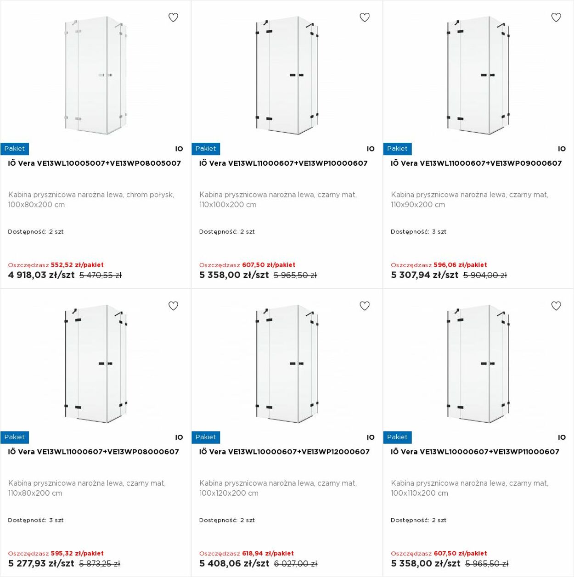This screenshot has height=577, width=574.
Task: Click Pakiet badge on 110x90x200 cabin
Action: tap(397, 149)
